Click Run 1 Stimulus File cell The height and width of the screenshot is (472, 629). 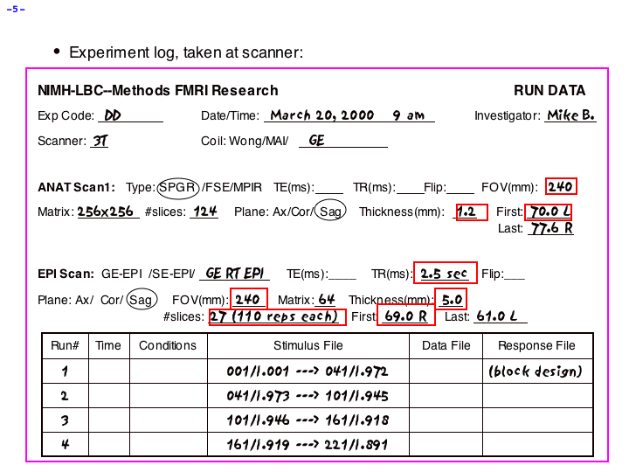[308, 371]
